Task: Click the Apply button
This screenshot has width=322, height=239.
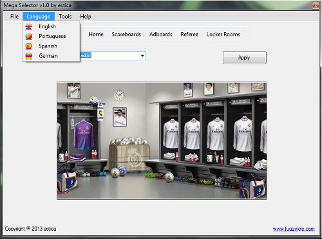Action: [x=245, y=58]
